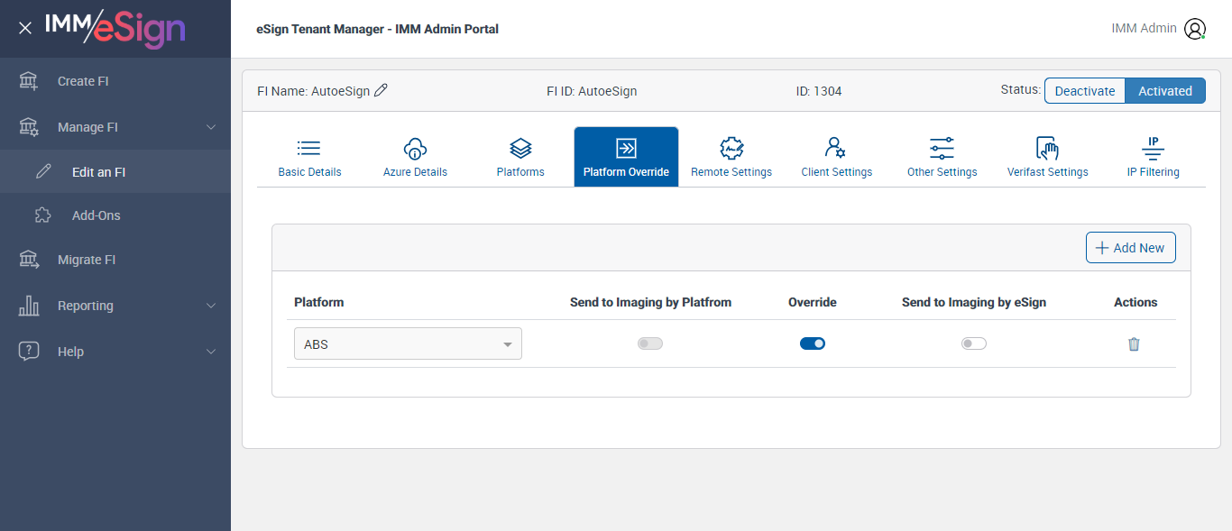Open IP Filtering icon tab
The image size is (1232, 531).
(x=1153, y=158)
